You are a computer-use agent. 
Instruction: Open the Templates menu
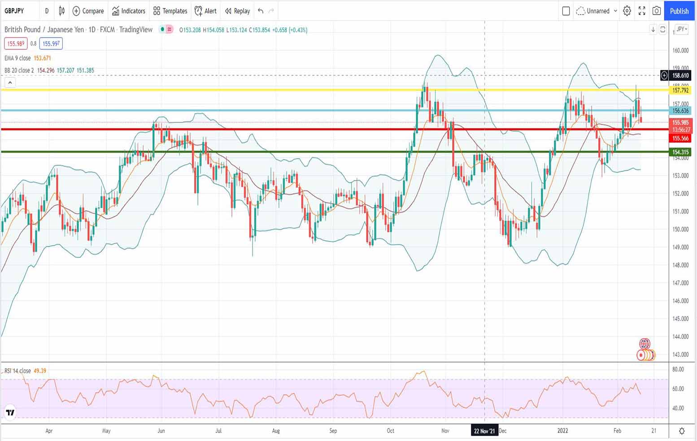170,11
